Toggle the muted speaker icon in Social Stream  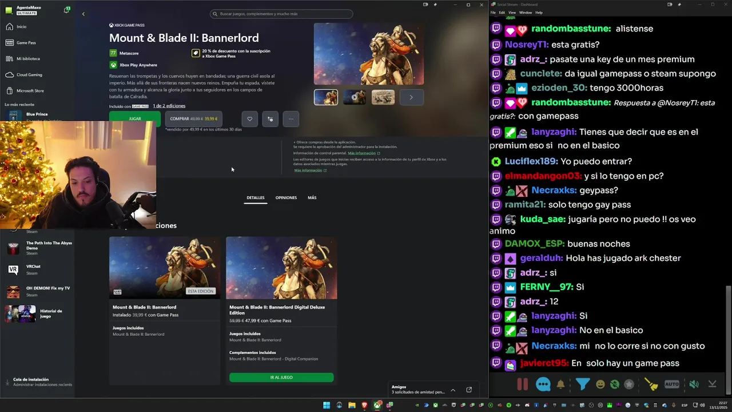pyautogui.click(x=694, y=385)
